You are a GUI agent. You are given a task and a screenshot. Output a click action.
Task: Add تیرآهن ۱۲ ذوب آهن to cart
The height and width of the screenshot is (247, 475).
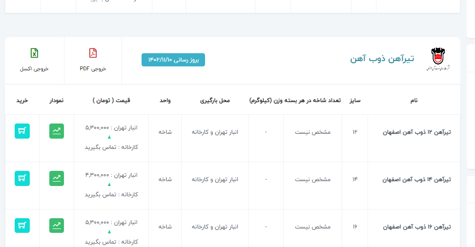[22, 131]
